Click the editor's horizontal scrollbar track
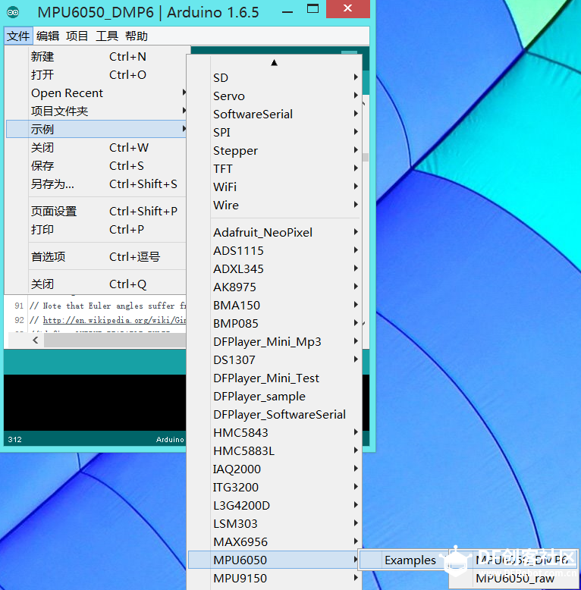 (x=115, y=341)
